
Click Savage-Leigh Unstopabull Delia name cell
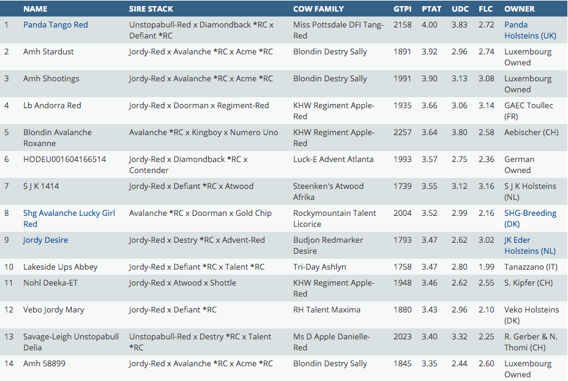point(71,342)
